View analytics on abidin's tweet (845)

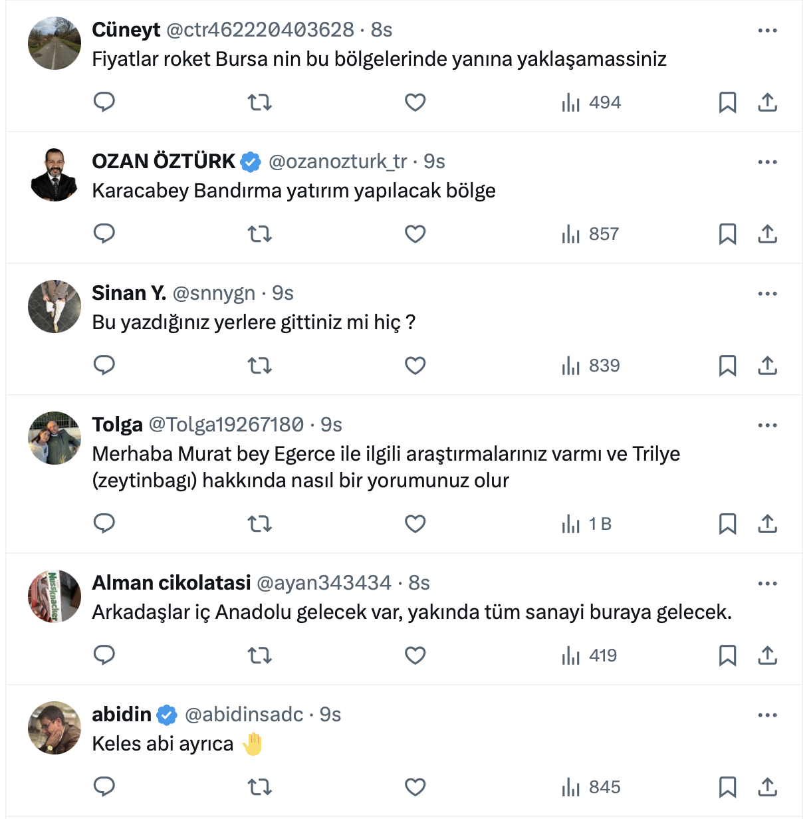pos(591,787)
